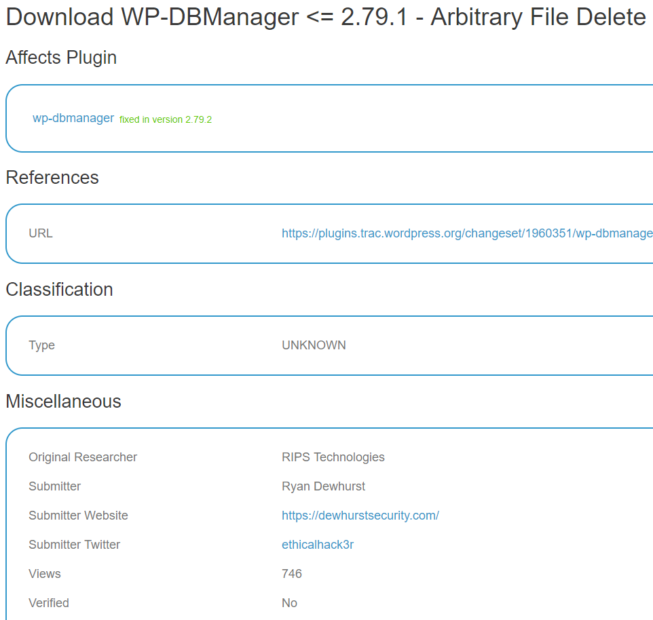Visit the dewhurstsecurity.com submitter website
653x620 pixels.
pyautogui.click(x=360, y=516)
